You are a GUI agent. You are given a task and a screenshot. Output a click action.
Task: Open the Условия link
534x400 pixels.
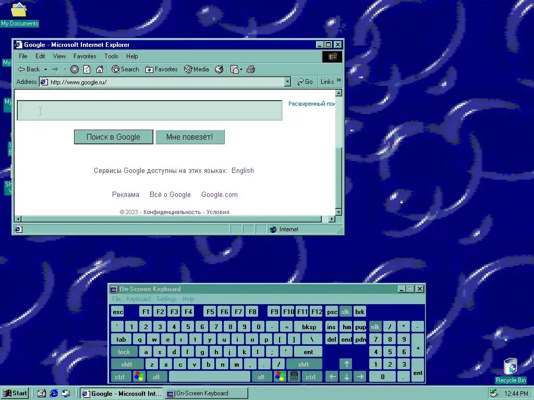tap(218, 213)
